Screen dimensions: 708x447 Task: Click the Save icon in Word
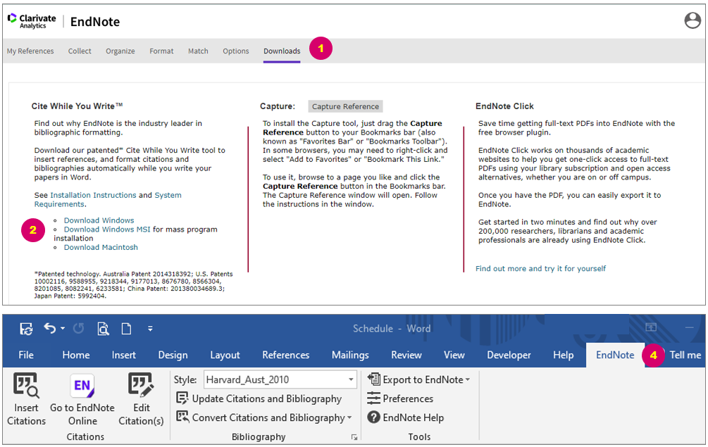[x=25, y=328]
